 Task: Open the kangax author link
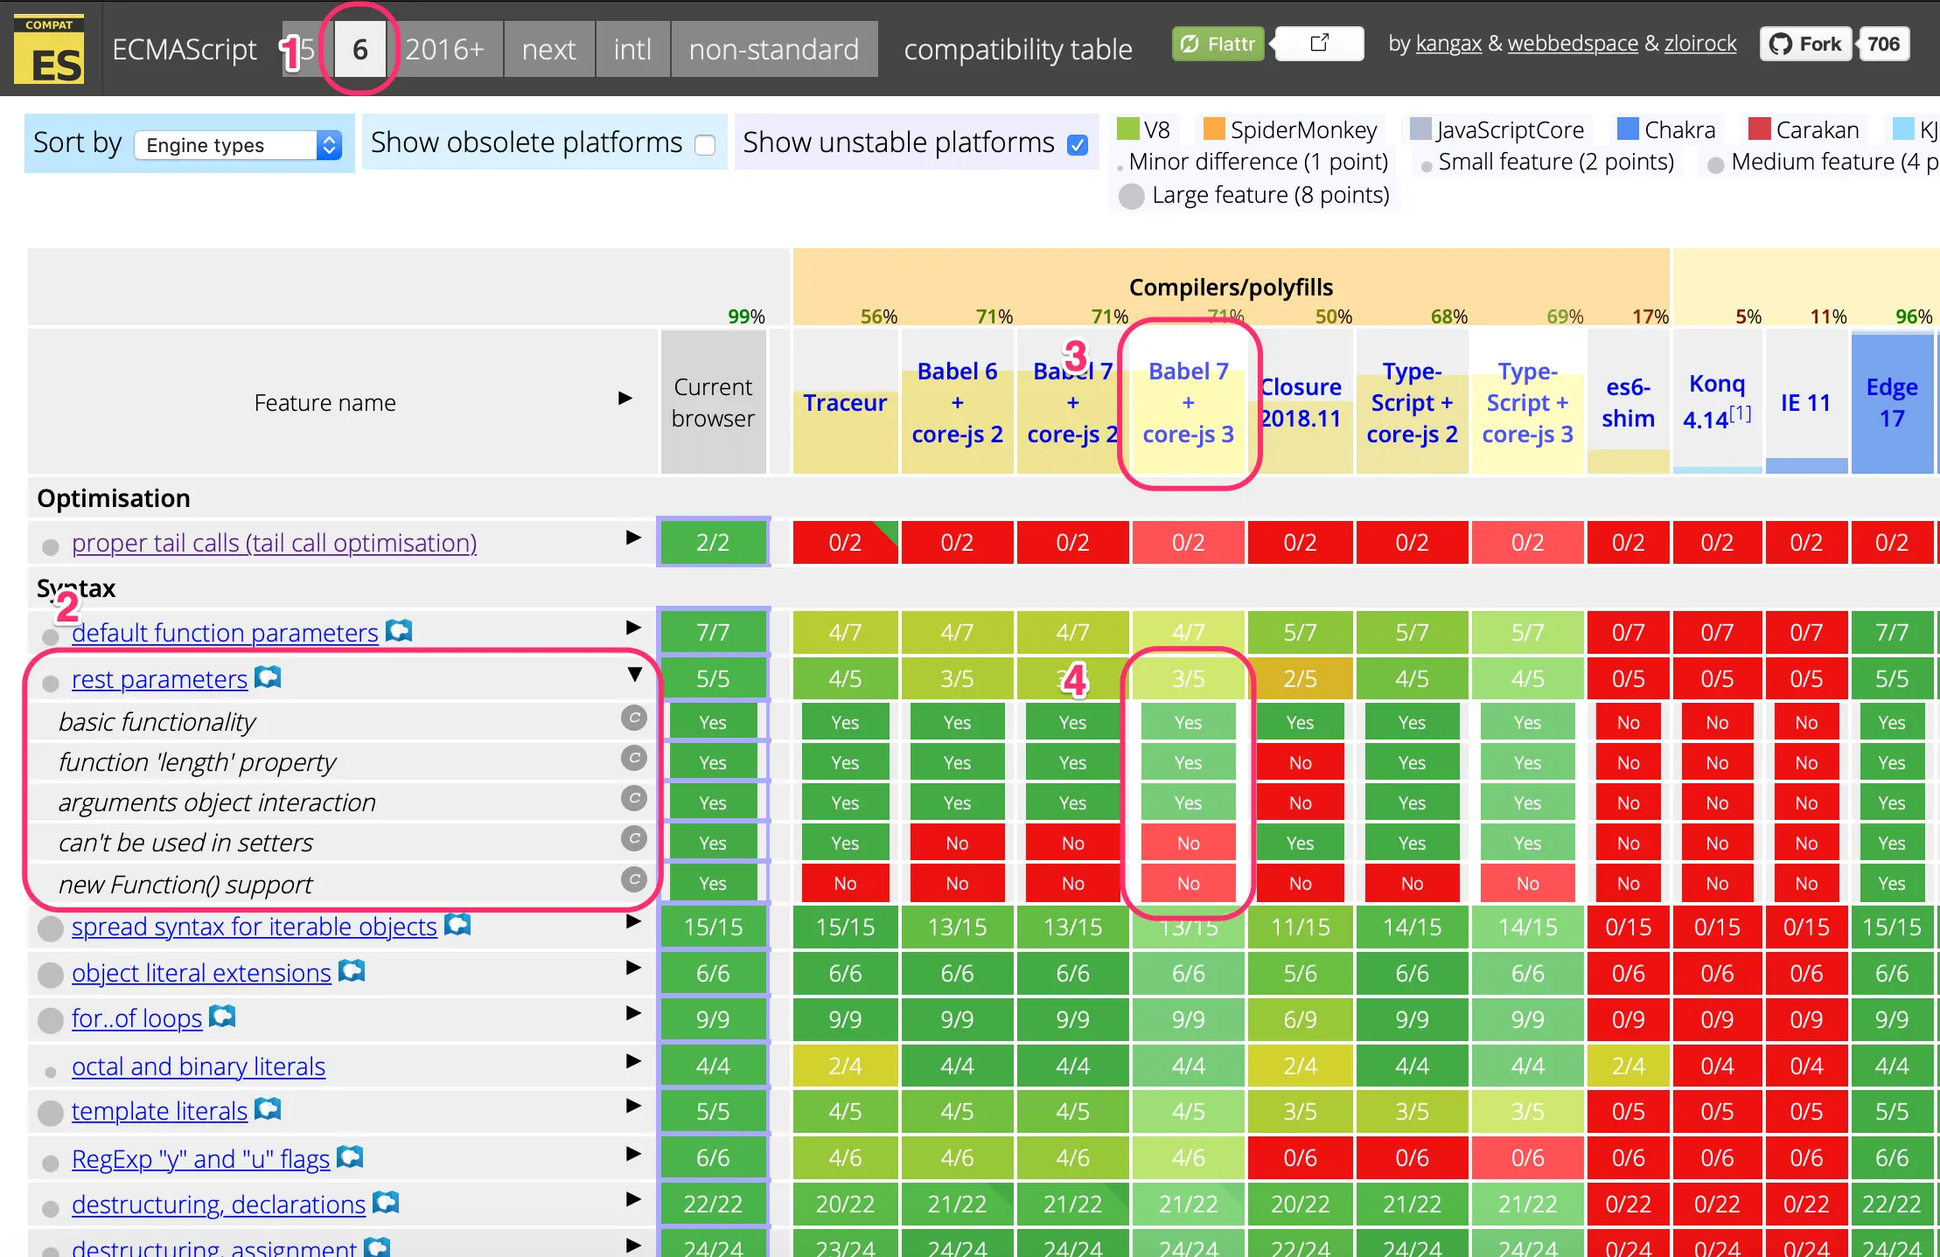pos(1448,43)
